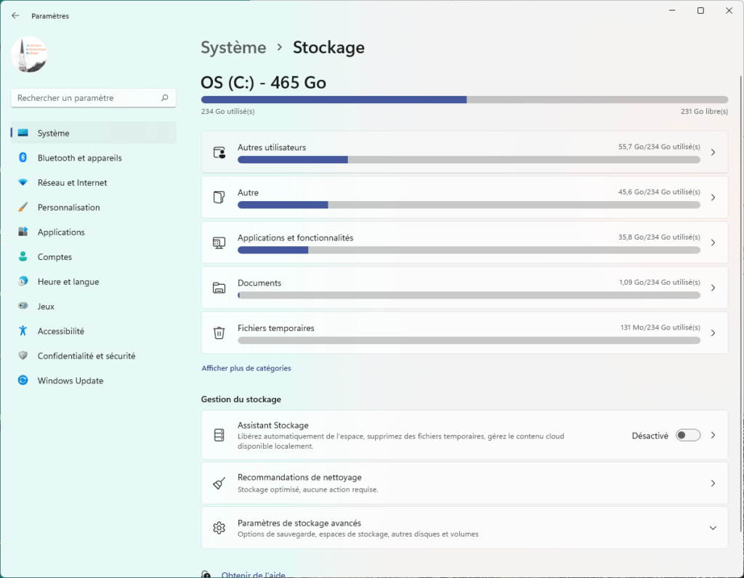Screen dimensions: 744x578
Task: Click the back arrow in the title bar
Action: click(15, 16)
